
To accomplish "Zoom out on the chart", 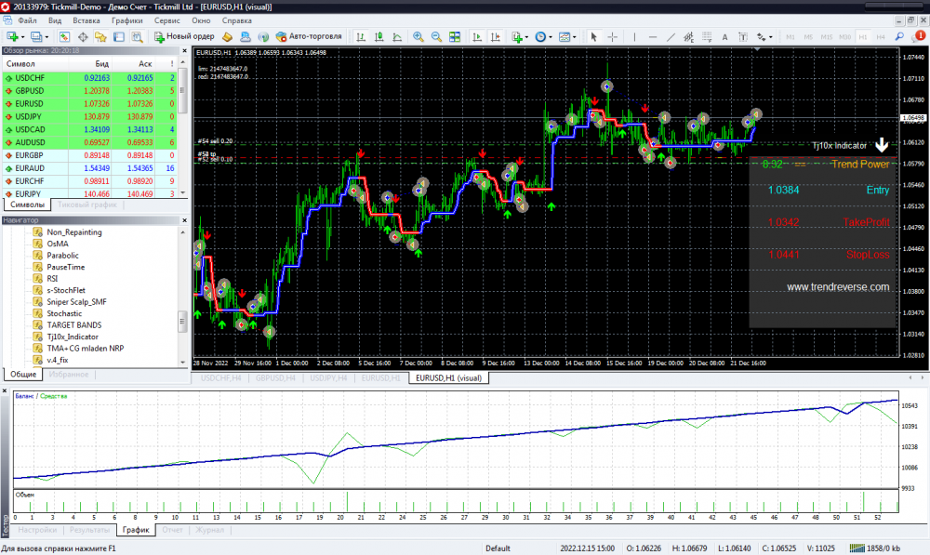I will [x=436, y=37].
